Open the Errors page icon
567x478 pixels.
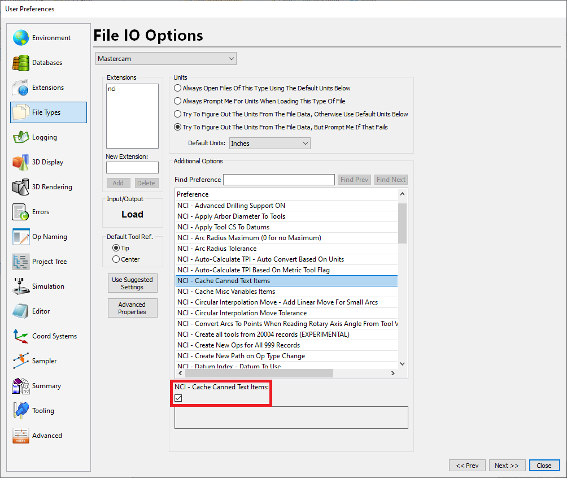tap(20, 212)
